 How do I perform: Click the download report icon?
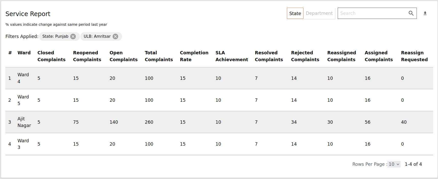pyautogui.click(x=425, y=13)
